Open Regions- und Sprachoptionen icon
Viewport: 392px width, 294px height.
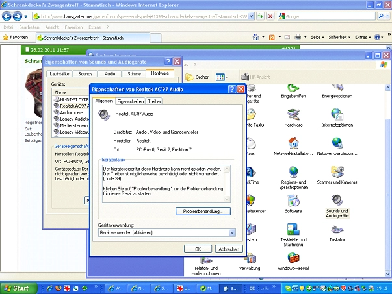pos(293,178)
